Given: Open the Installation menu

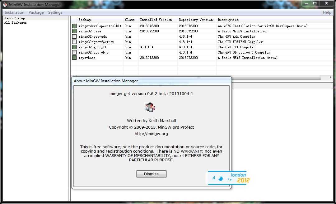Looking at the screenshot, I should (x=14, y=12).
